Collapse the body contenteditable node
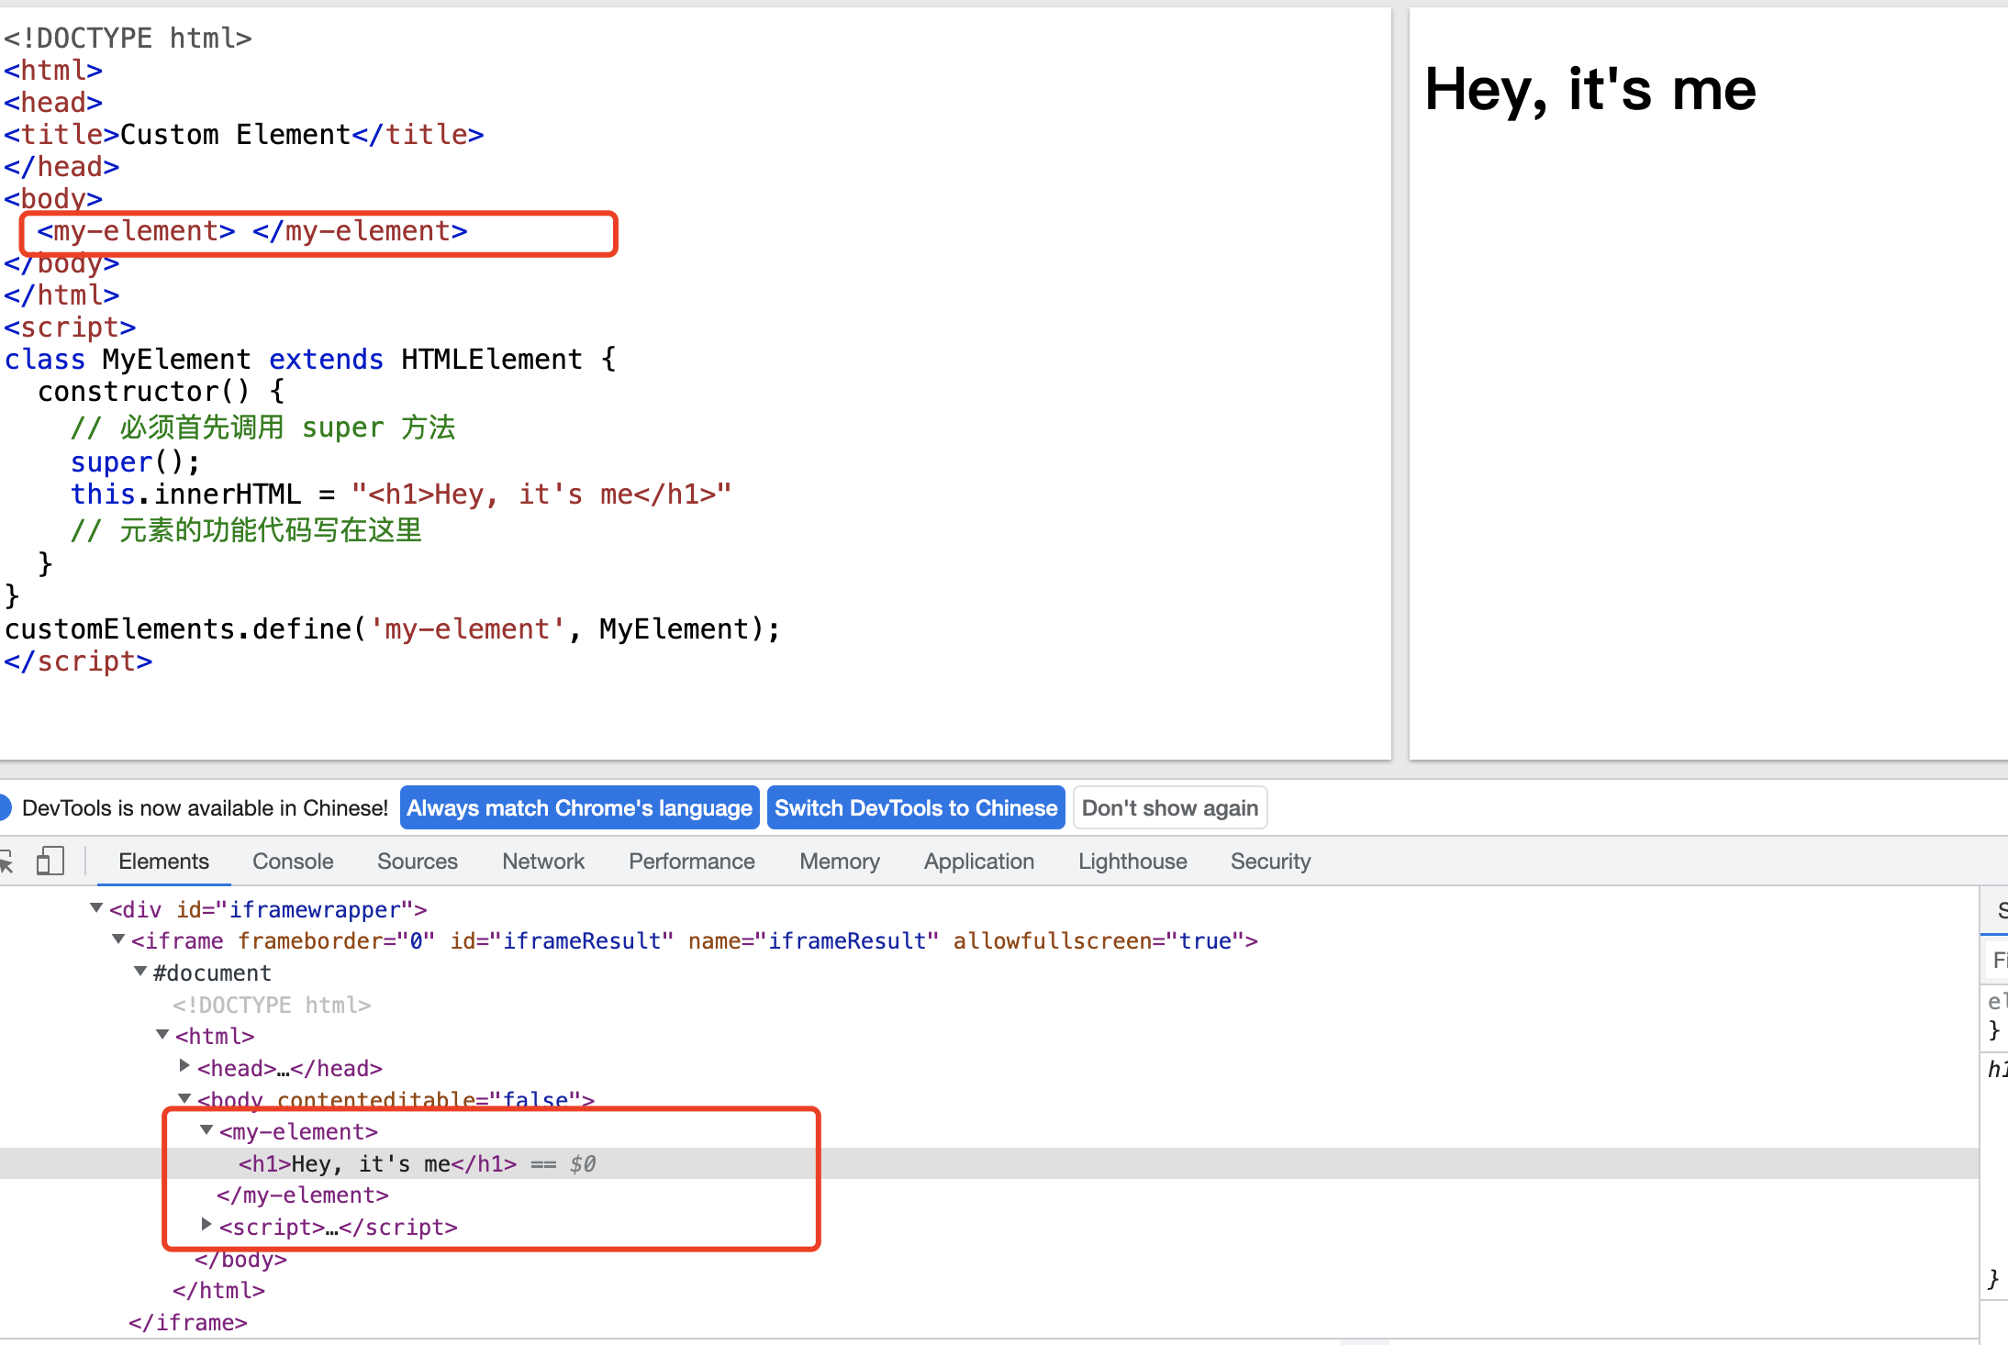Viewport: 2008px width, 1345px height. 184,1098
